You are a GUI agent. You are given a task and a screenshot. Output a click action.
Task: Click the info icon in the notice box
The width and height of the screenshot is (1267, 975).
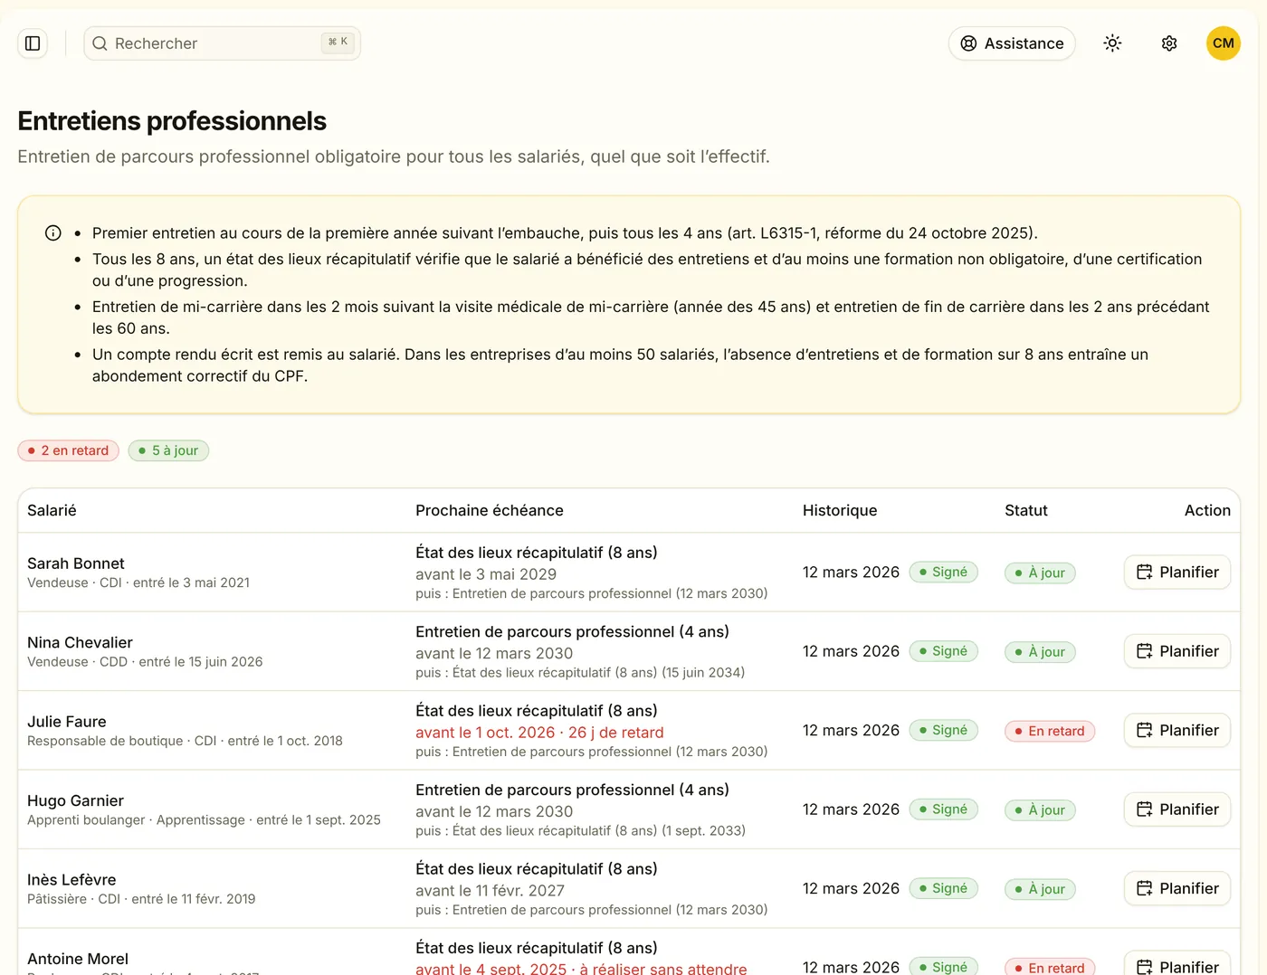click(53, 233)
